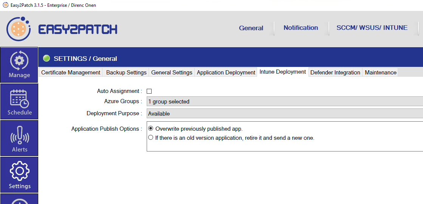423x204 pixels.
Task: Switch to Certificate Management tab
Action: tap(71, 73)
